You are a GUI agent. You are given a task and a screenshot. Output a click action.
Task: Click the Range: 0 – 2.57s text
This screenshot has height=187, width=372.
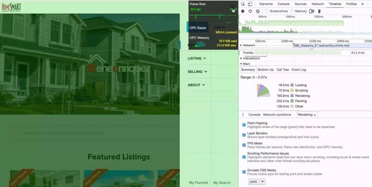(253, 77)
